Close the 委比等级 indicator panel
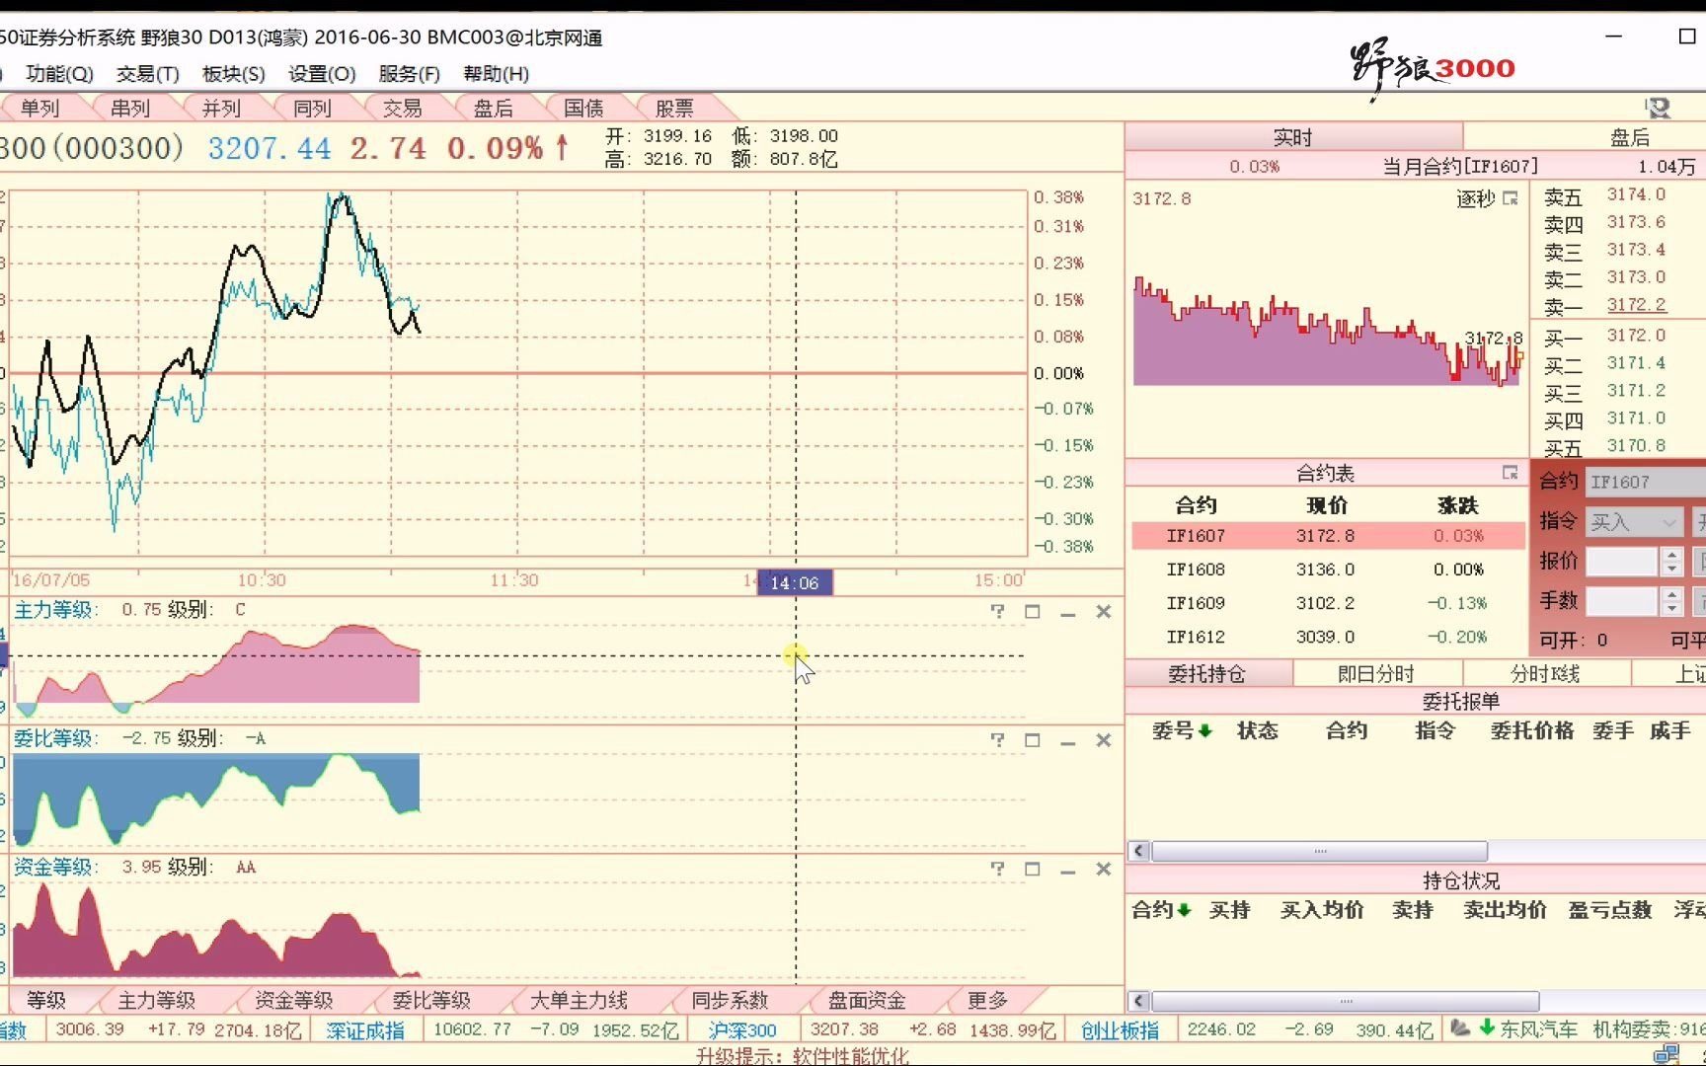 pyautogui.click(x=1104, y=740)
